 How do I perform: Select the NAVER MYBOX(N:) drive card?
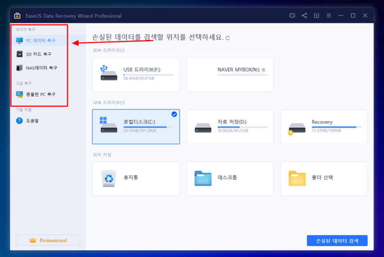point(230,74)
